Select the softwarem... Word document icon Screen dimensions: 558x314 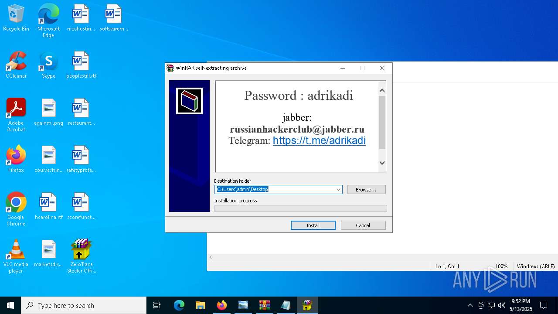[x=114, y=18]
